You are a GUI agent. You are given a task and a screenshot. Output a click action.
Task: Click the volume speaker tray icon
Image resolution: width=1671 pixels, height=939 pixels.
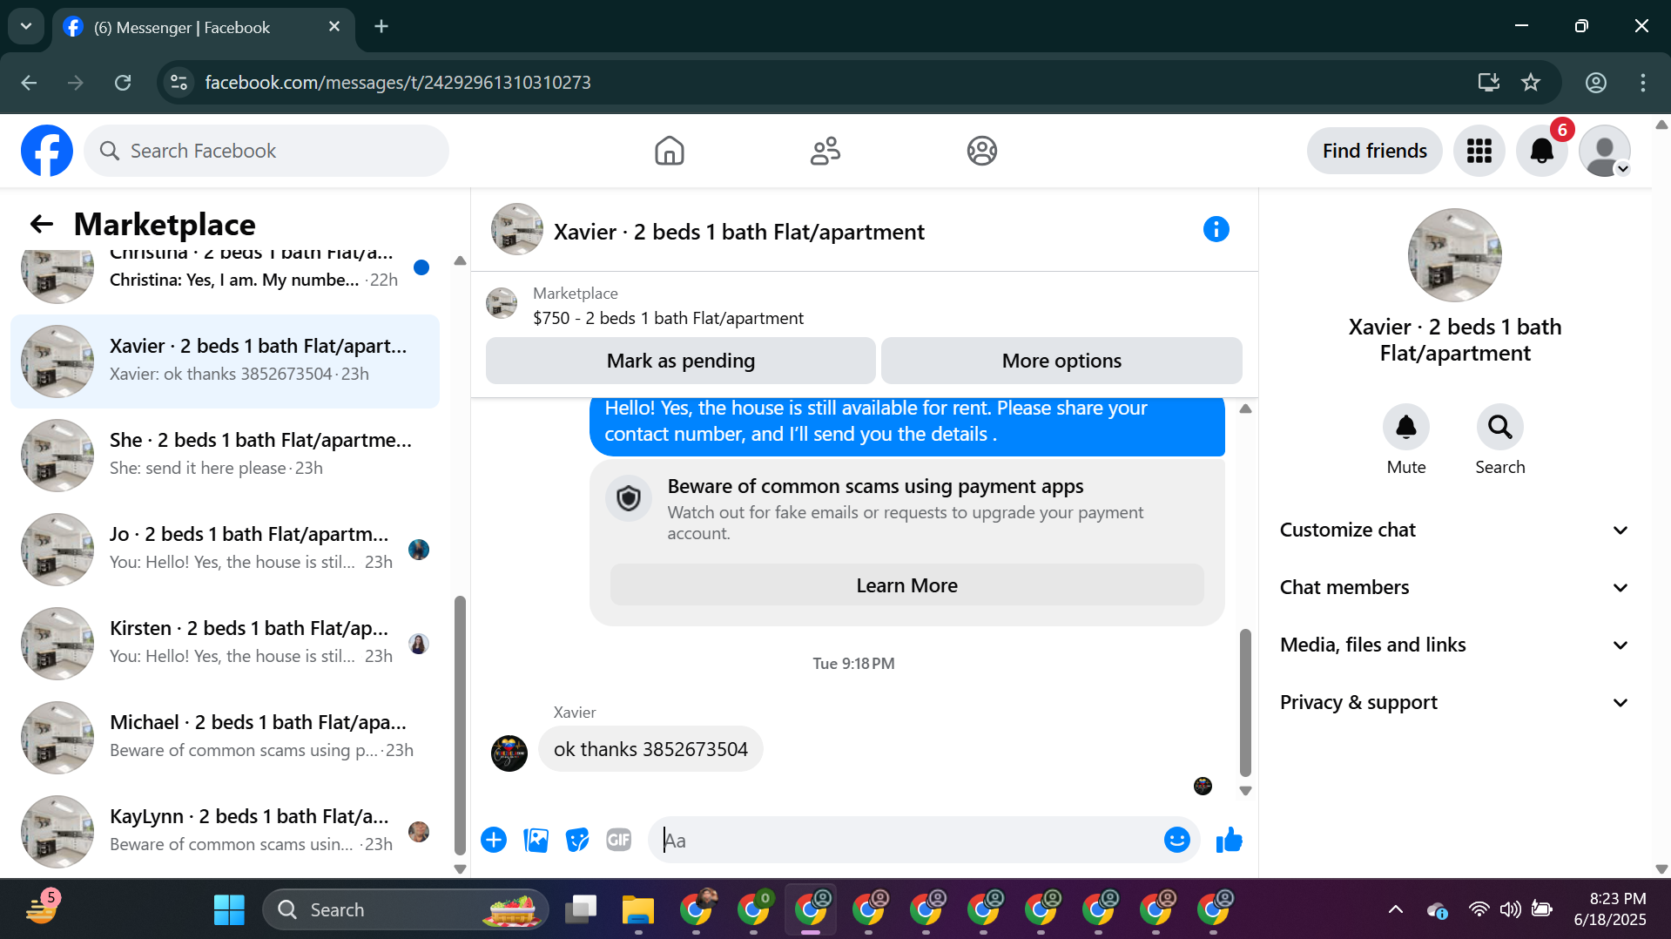[1511, 910]
